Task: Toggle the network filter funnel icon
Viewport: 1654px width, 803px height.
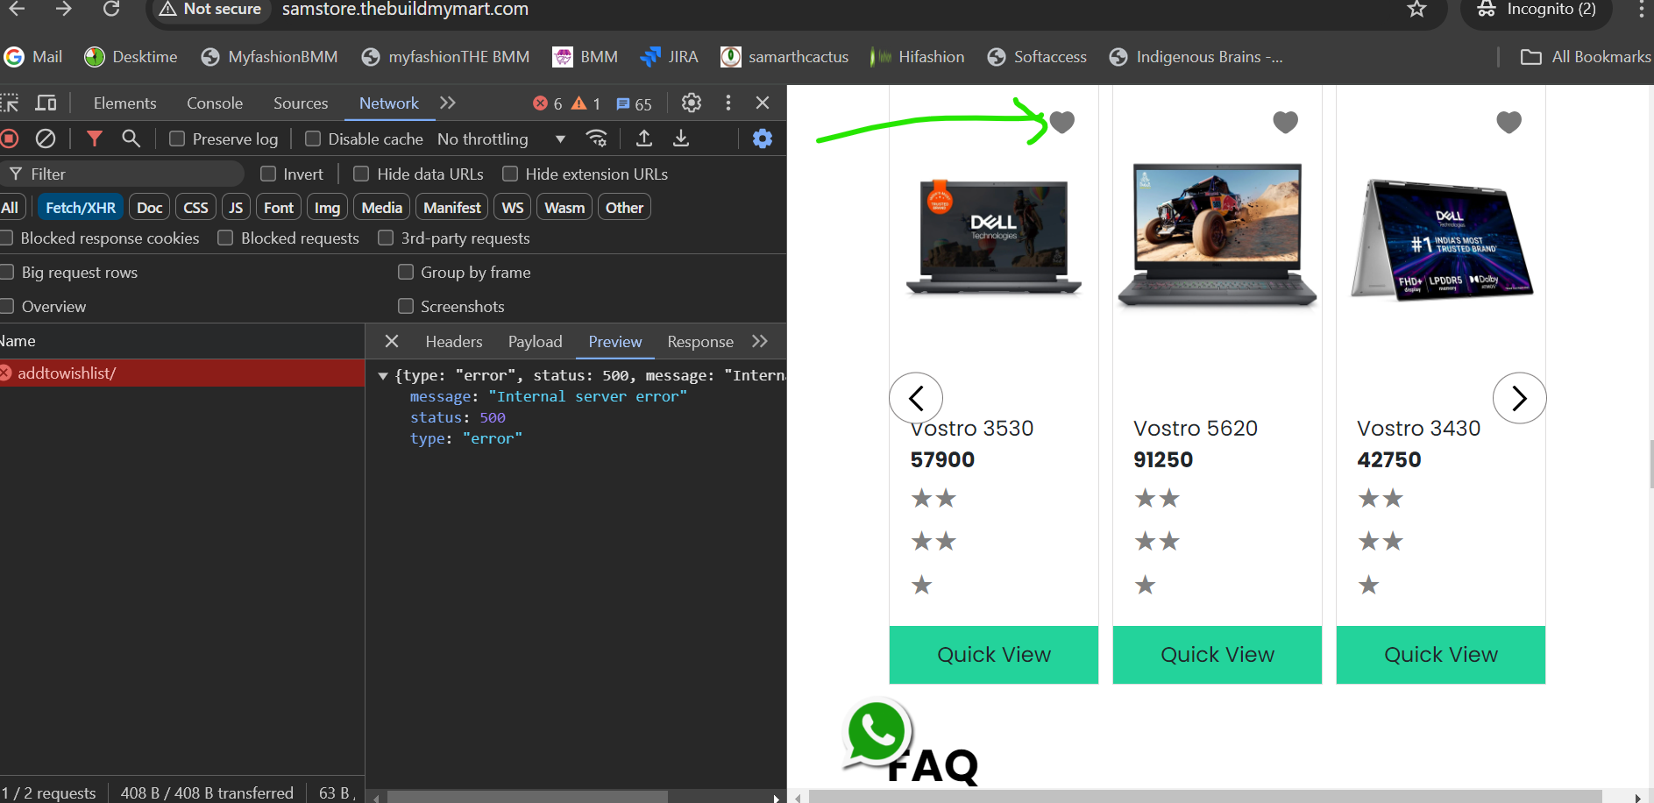Action: click(x=95, y=139)
